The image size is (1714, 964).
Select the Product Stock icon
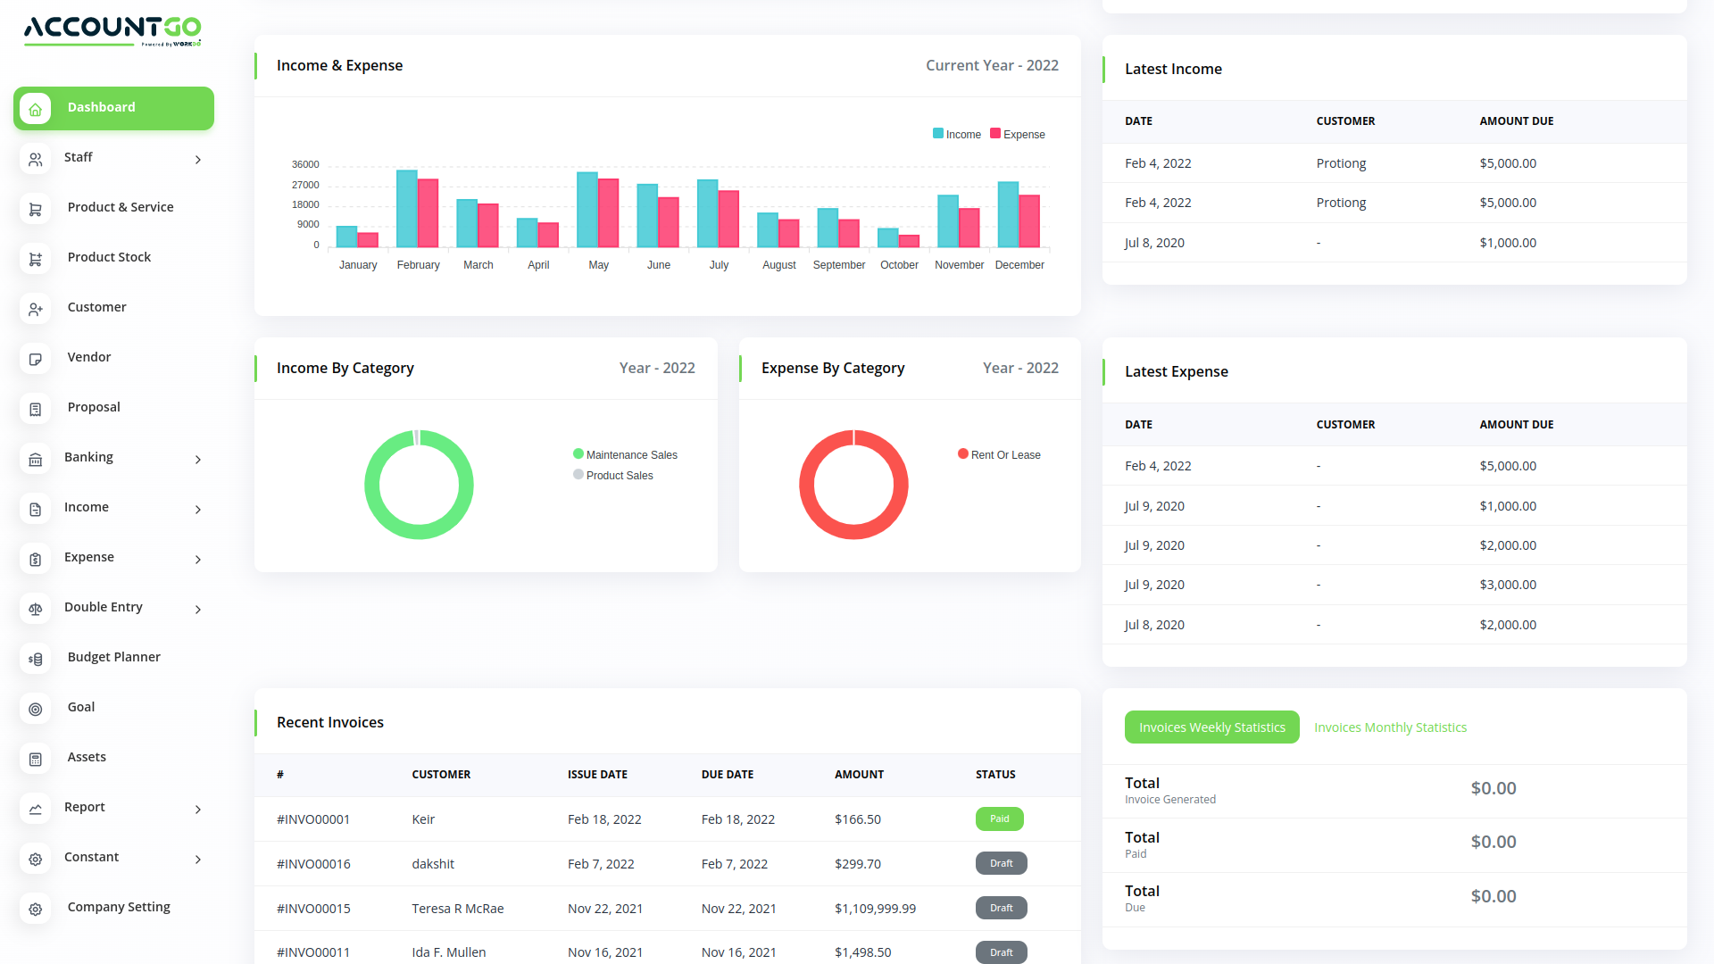[35, 259]
